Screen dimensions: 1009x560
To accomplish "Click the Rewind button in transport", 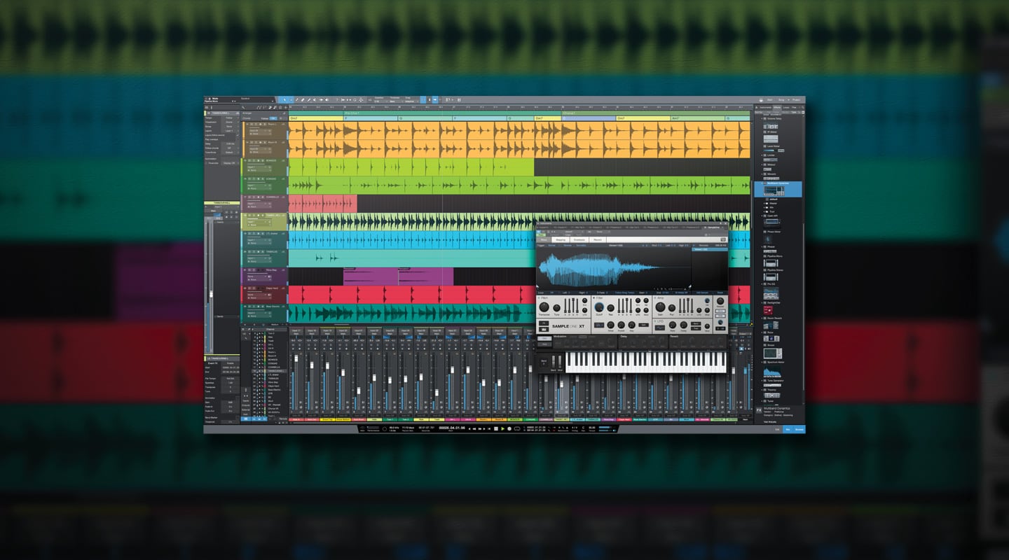I will [x=474, y=428].
